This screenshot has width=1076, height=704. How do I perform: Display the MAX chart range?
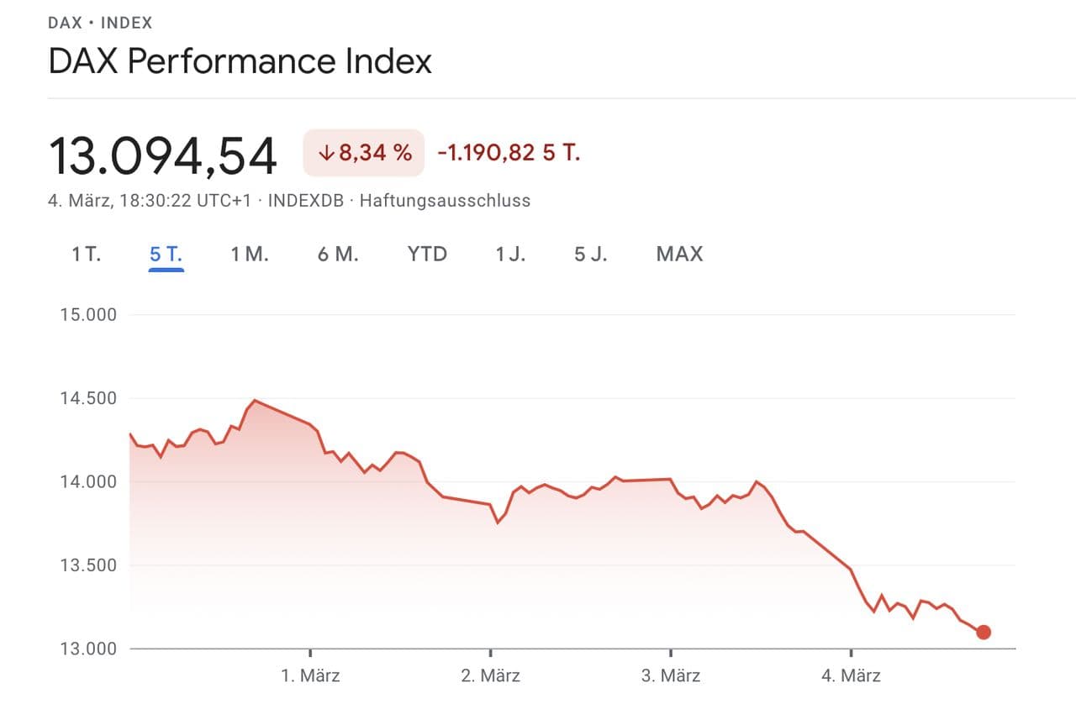679,255
